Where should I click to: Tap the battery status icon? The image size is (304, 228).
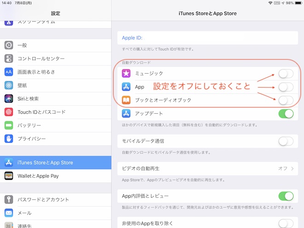pyautogui.click(x=298, y=3)
